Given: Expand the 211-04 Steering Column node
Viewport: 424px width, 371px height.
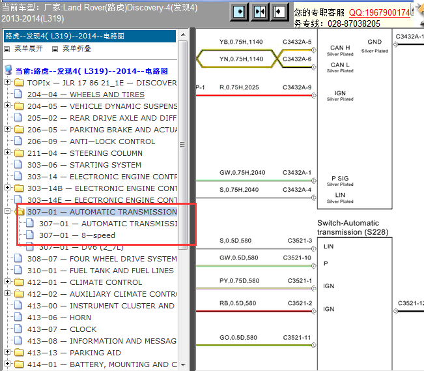Looking at the screenshot, I should 8,152.
